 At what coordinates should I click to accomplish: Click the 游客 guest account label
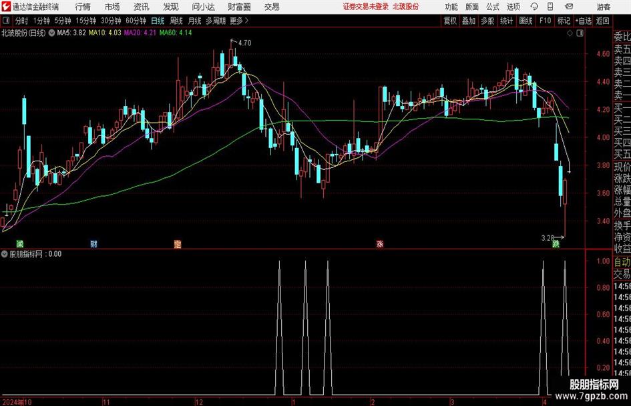coord(603,7)
